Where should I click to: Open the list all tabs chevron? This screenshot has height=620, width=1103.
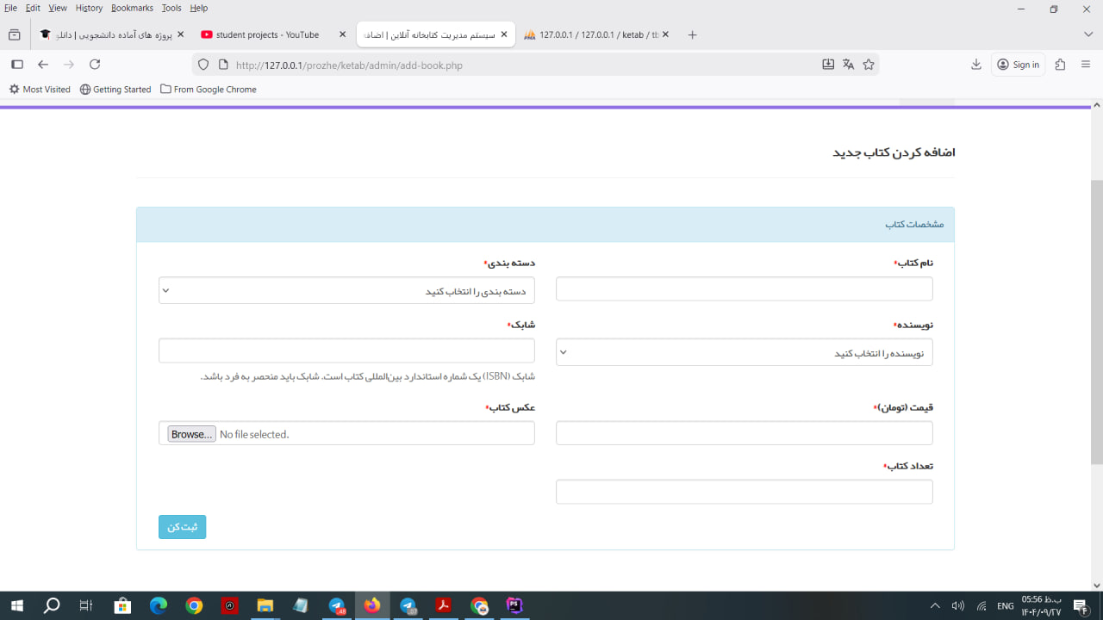[1087, 34]
